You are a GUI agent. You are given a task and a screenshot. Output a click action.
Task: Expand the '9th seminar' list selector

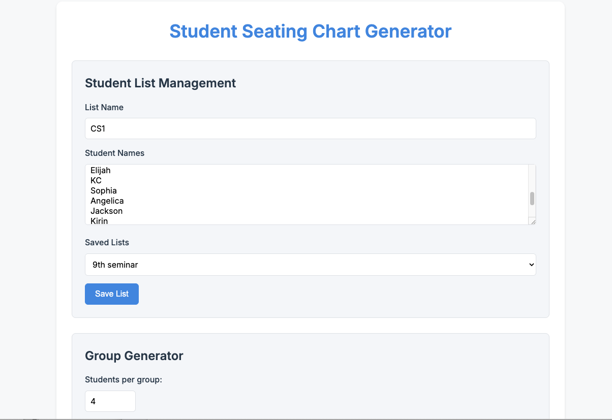point(311,265)
